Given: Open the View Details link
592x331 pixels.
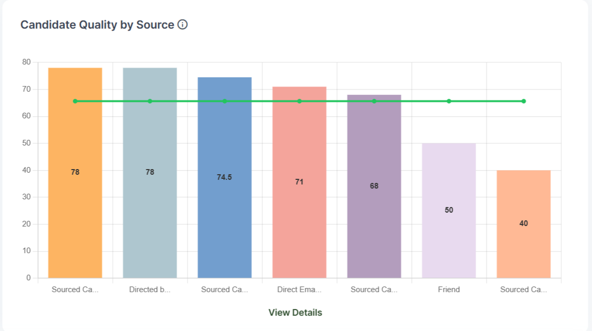Looking at the screenshot, I should (x=295, y=313).
